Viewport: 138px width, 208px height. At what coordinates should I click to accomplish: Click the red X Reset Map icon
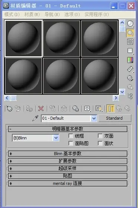pyautogui.click(x=41, y=108)
